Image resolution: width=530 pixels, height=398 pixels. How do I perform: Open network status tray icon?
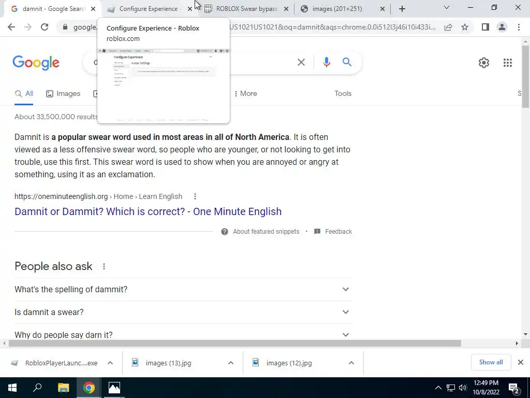pyautogui.click(x=451, y=388)
